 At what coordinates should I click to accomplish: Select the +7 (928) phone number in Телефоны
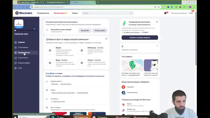(x=58, y=102)
